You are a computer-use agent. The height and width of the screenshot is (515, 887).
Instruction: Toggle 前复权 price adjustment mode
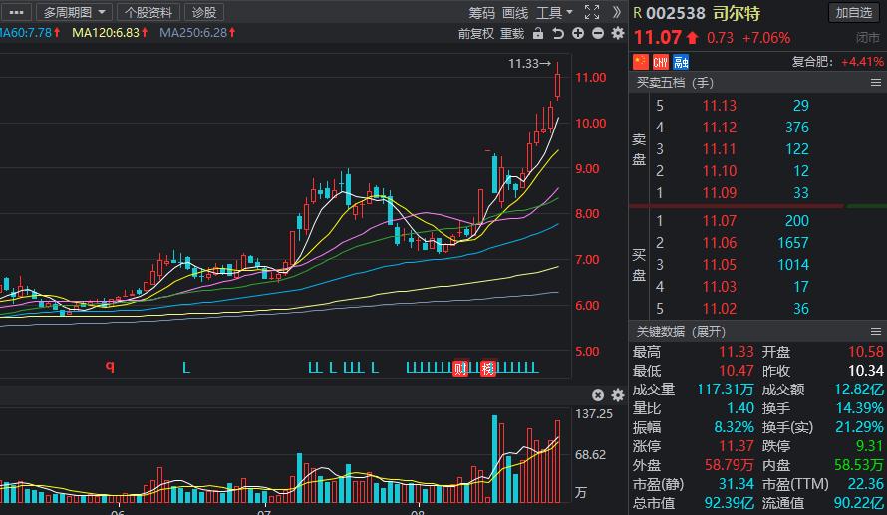tap(476, 34)
